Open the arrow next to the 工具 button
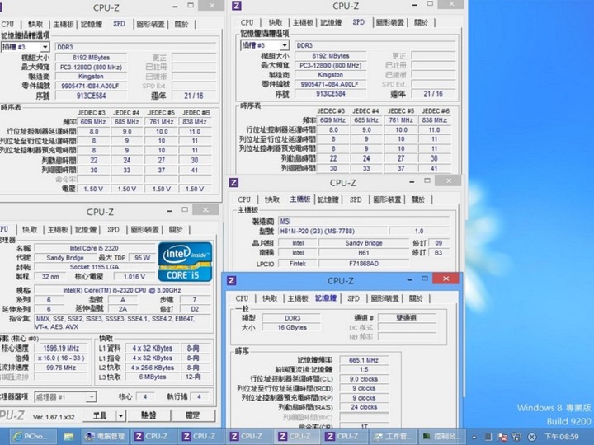594x445 pixels. (x=120, y=416)
